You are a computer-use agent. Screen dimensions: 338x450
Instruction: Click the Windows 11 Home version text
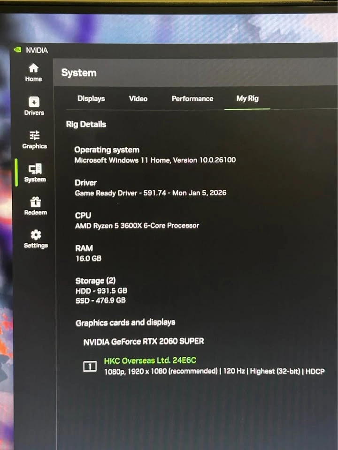(x=155, y=160)
